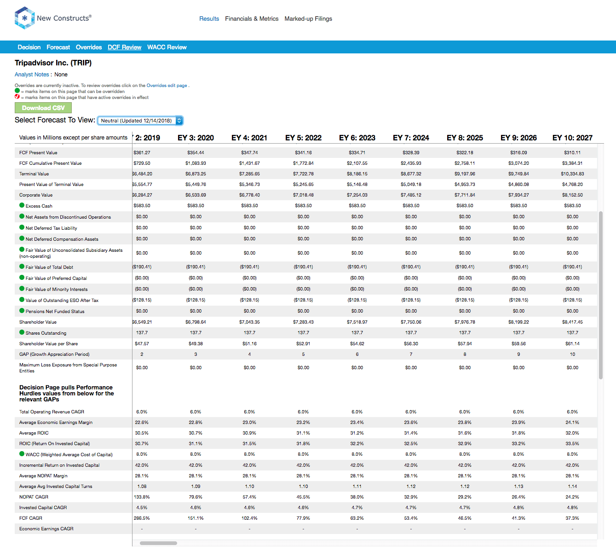Click the Average NOPAT Margin row label
The image size is (616, 557).
tap(43, 476)
